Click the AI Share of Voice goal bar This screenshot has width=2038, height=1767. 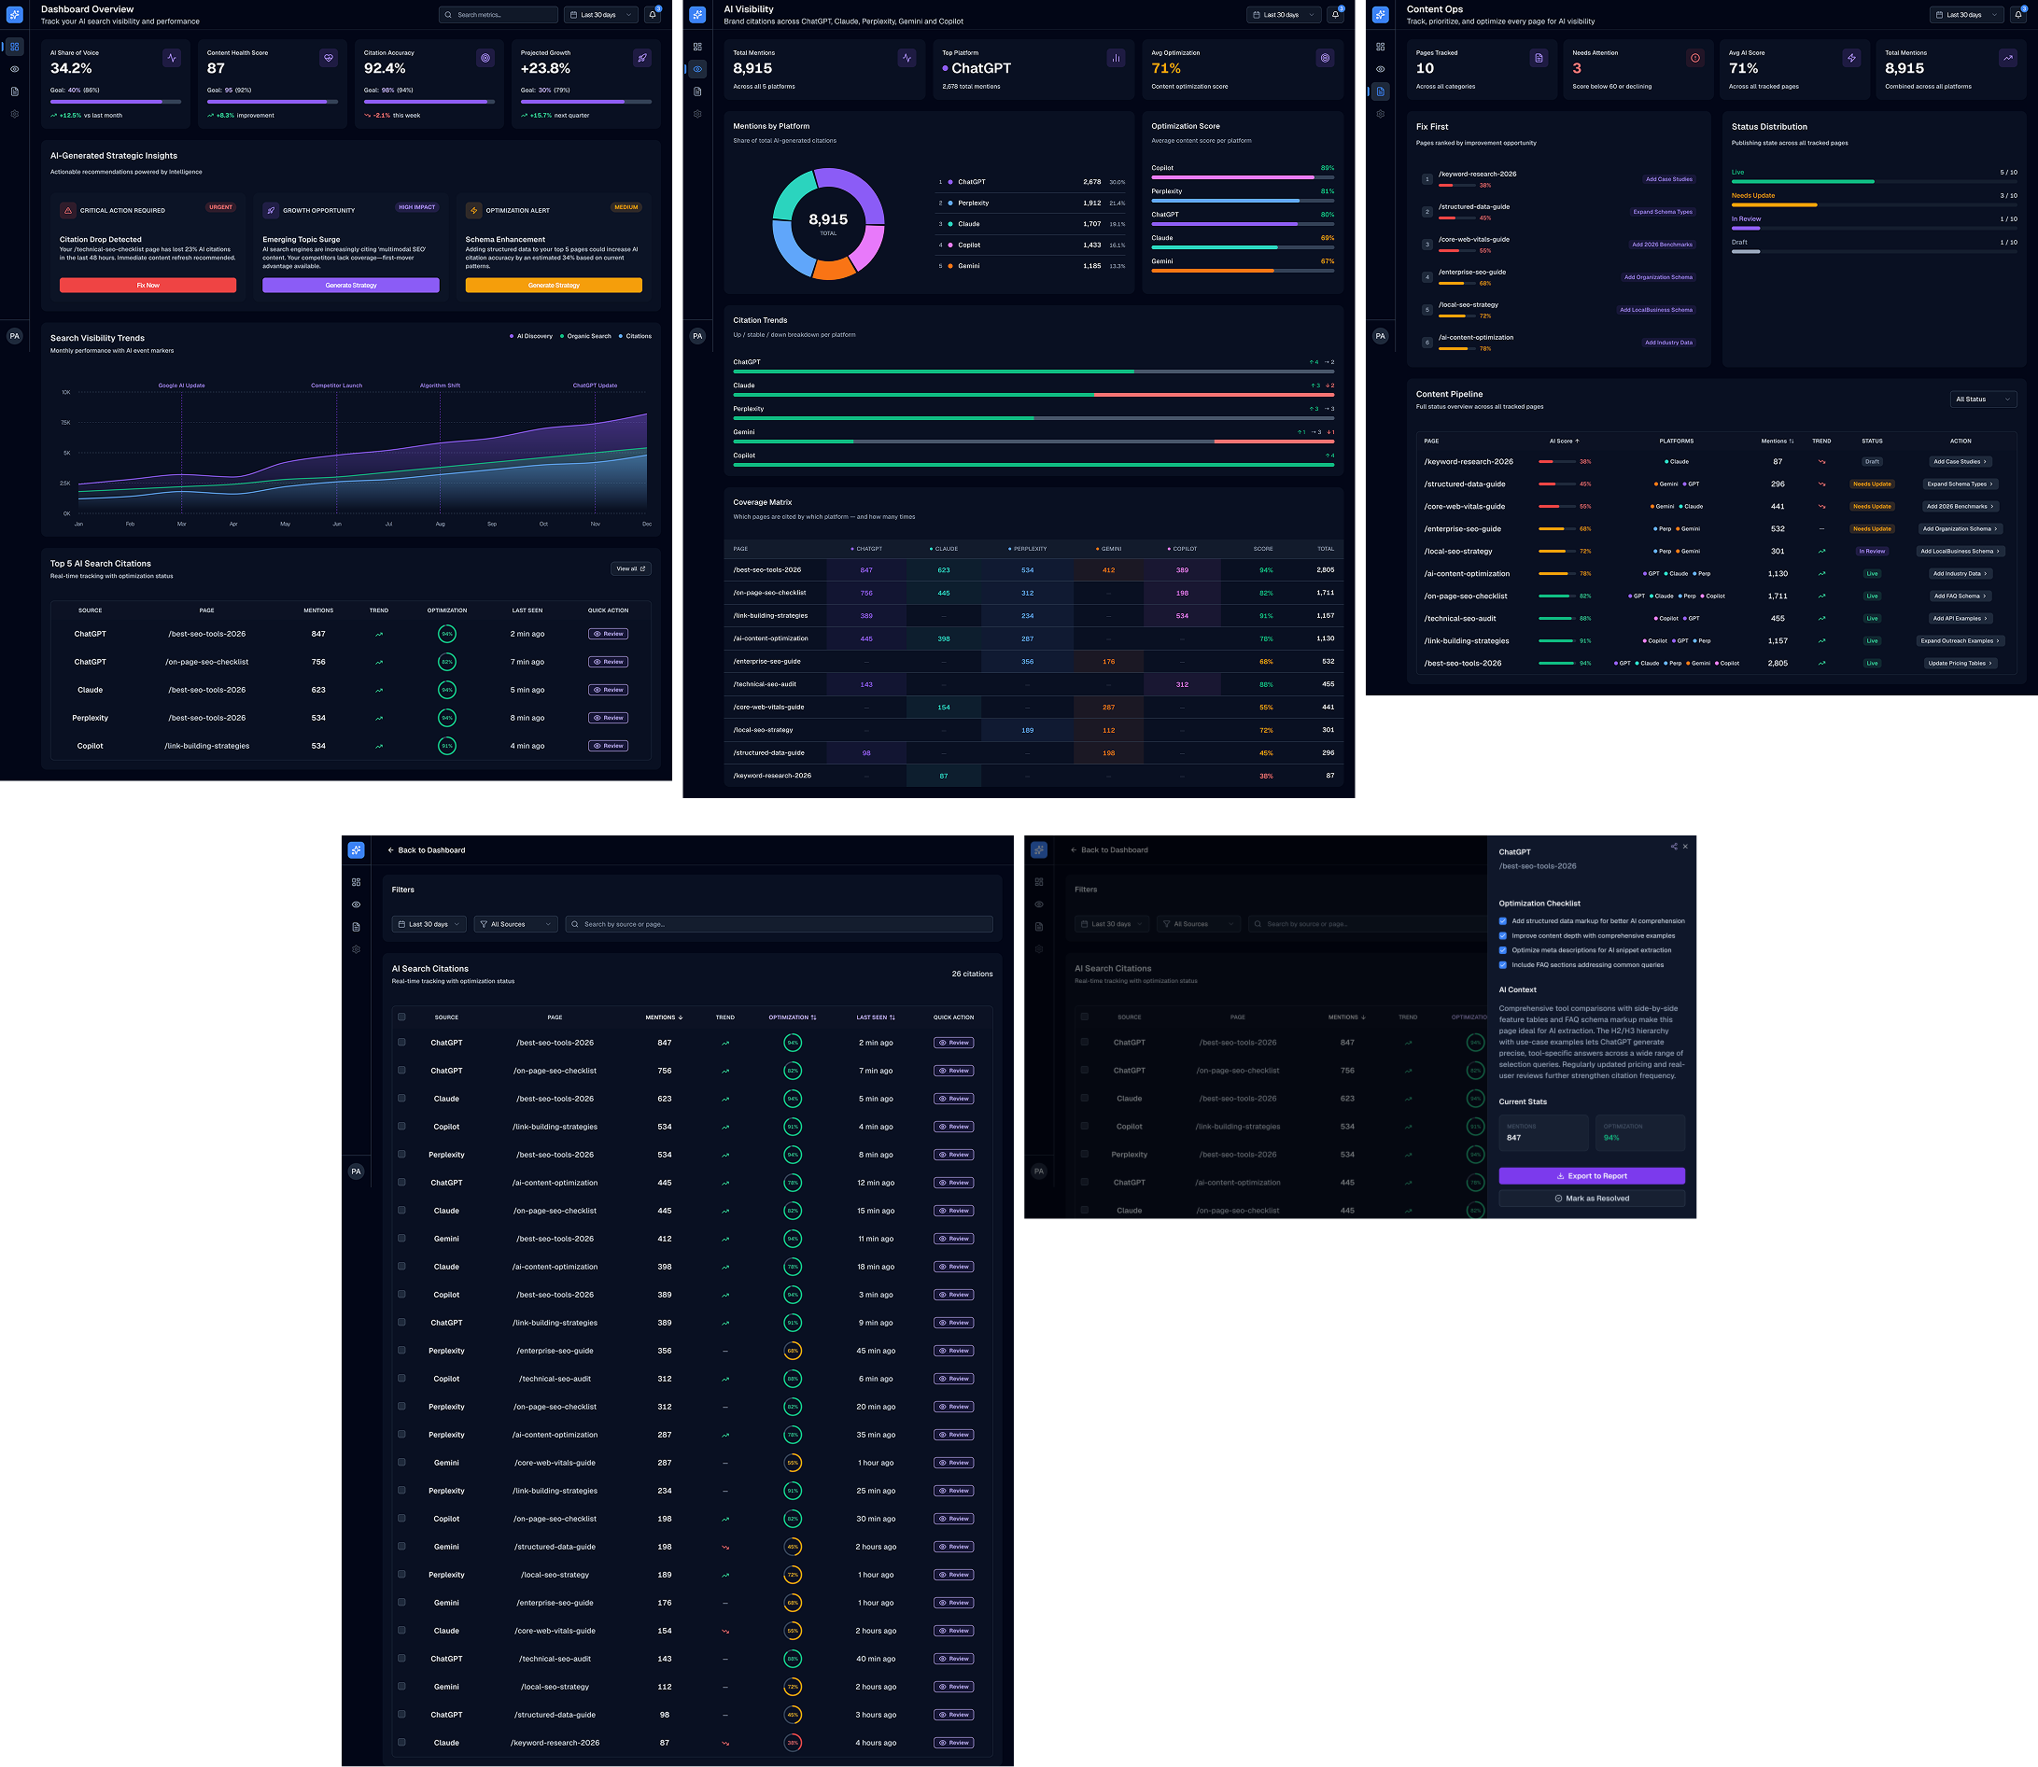pyautogui.click(x=116, y=102)
